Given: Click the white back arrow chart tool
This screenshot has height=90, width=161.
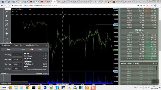Looking at the screenshot, I should (x=7, y=33).
